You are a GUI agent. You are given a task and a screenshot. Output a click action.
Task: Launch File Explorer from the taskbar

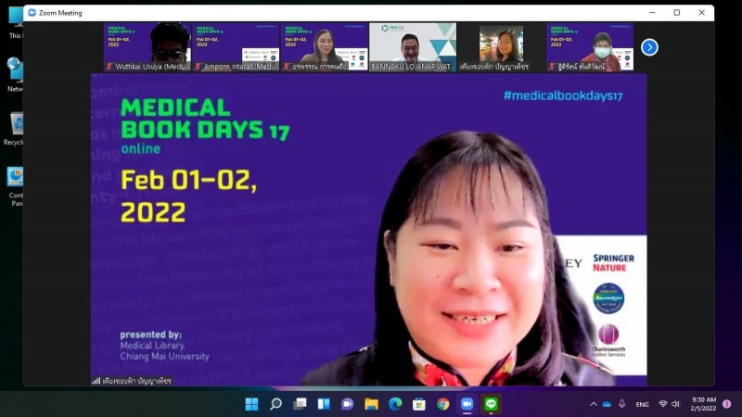(x=372, y=404)
